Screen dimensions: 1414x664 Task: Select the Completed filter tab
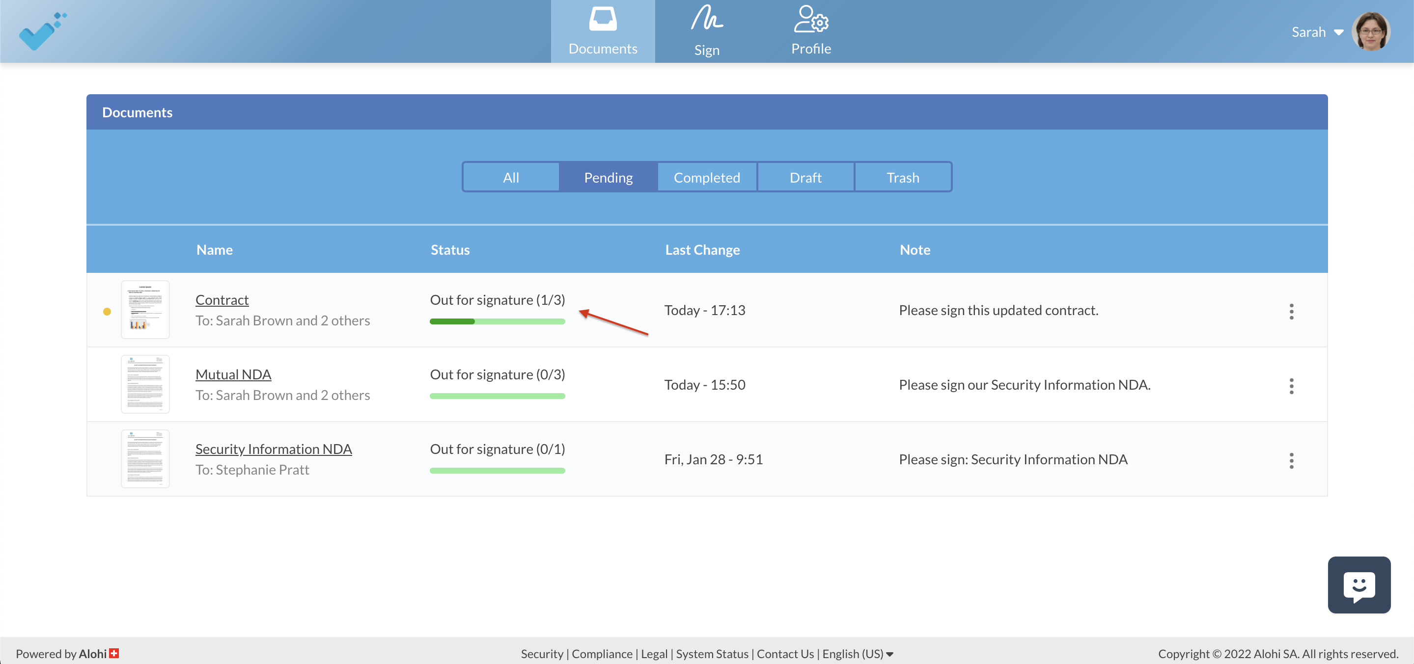(x=707, y=177)
